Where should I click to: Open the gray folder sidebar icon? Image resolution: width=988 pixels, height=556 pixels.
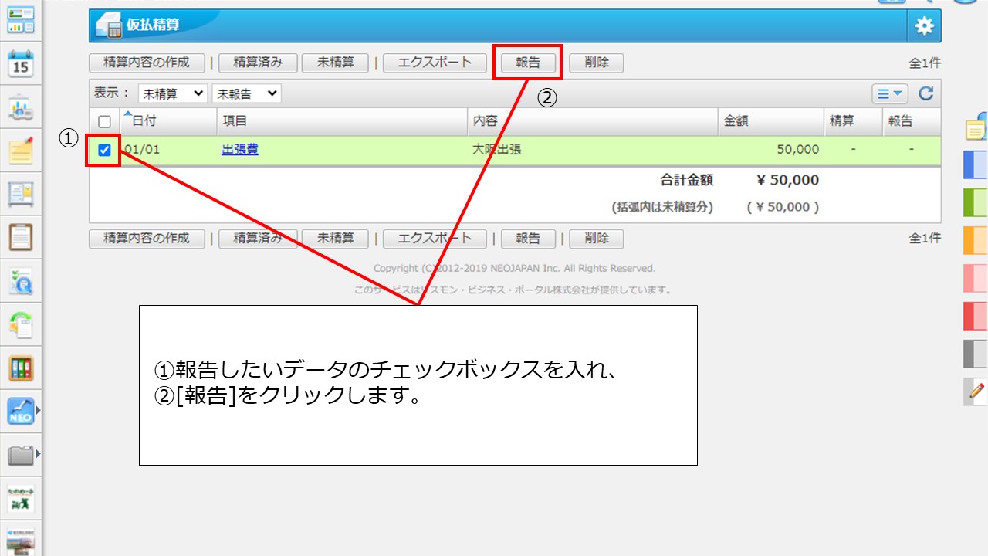point(21,454)
